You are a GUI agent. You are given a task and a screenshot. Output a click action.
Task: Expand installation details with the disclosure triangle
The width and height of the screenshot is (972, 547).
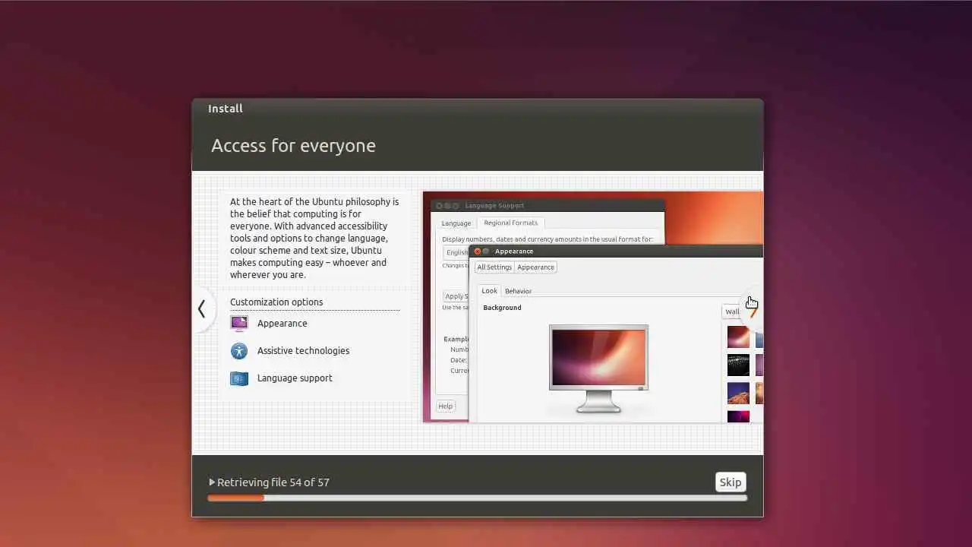coord(212,482)
